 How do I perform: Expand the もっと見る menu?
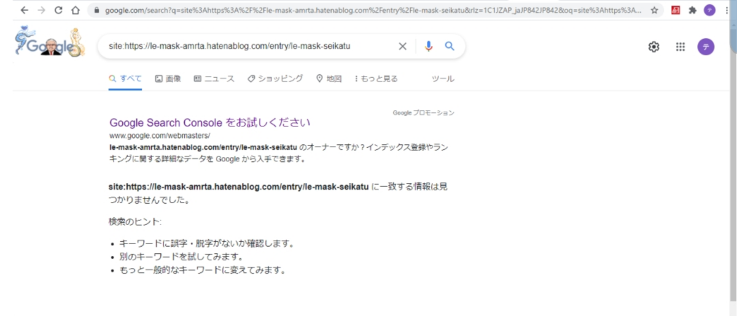[x=376, y=79]
